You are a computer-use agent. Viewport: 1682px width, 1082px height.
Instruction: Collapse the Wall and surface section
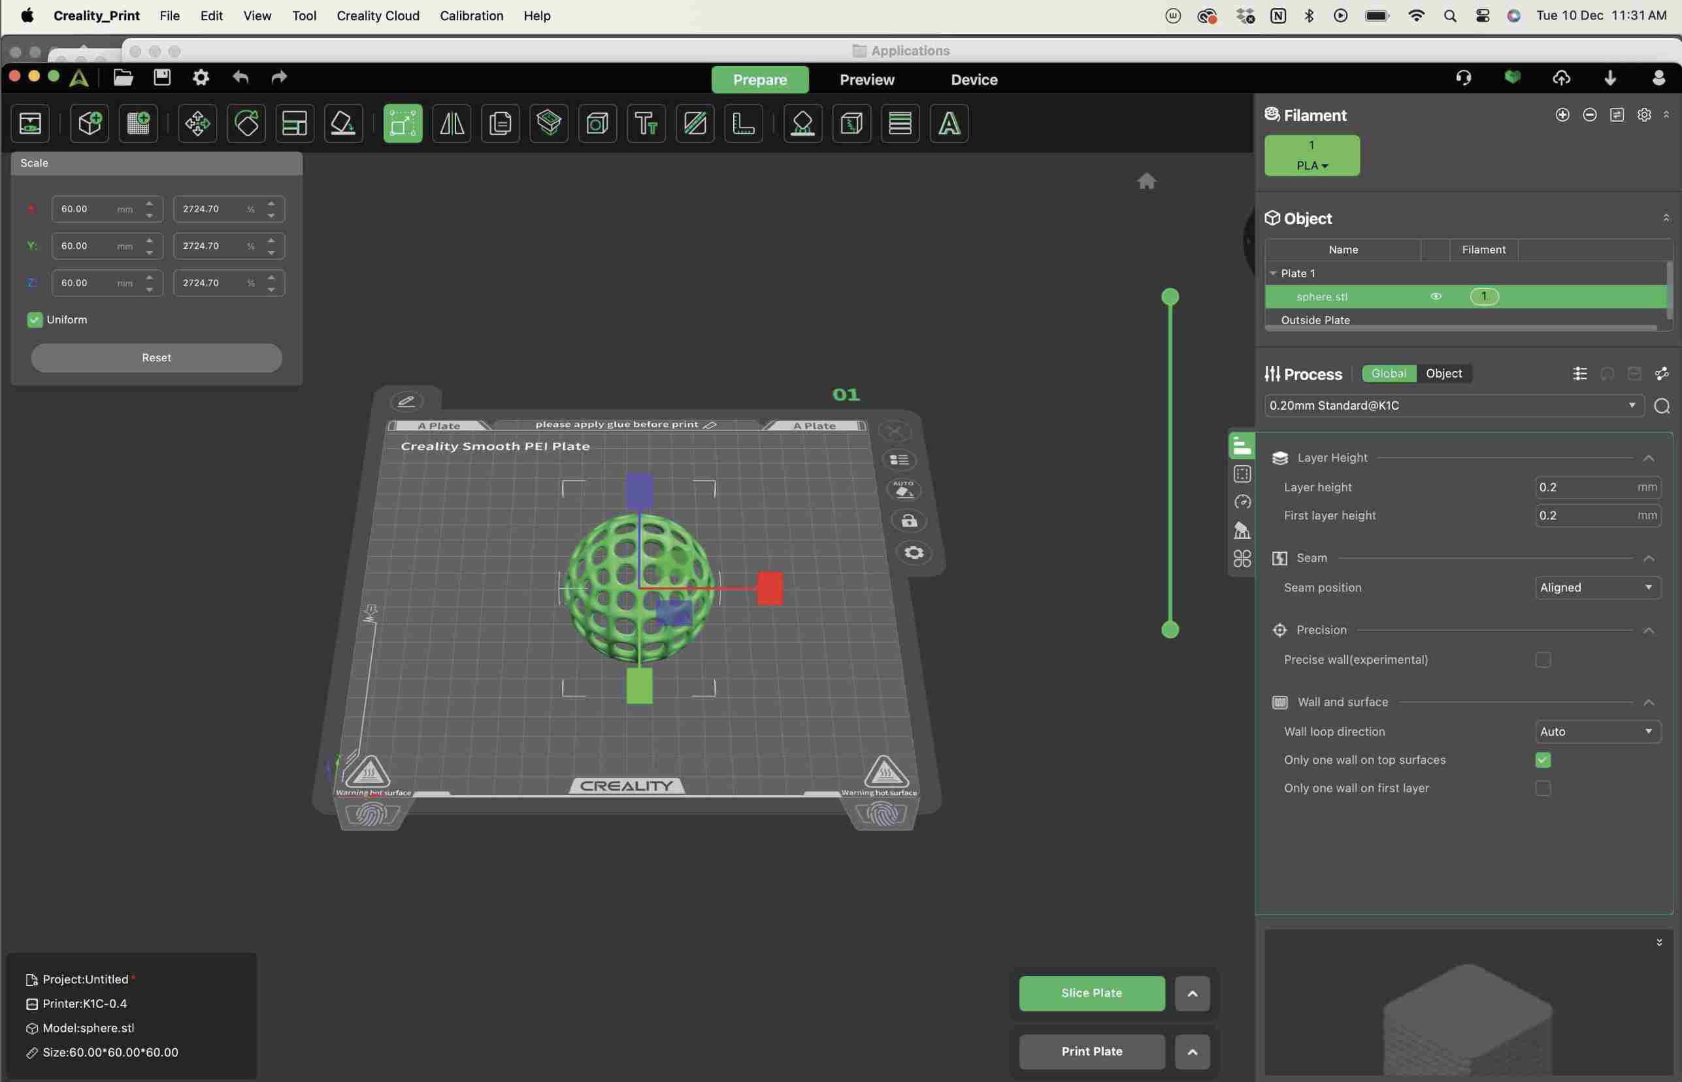pyautogui.click(x=1648, y=702)
